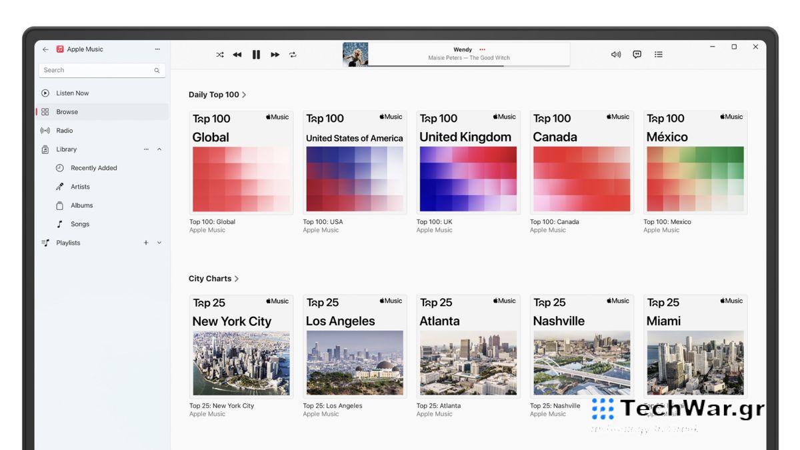This screenshot has height=450, width=800.
Task: Pause the currently playing song
Action: tap(256, 55)
